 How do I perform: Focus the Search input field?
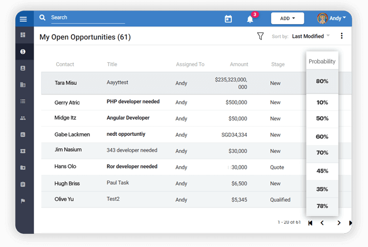click(88, 17)
